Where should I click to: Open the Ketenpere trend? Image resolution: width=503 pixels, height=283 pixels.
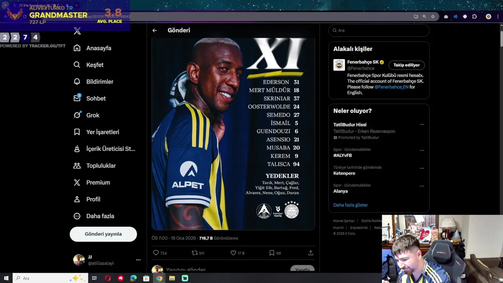344,173
